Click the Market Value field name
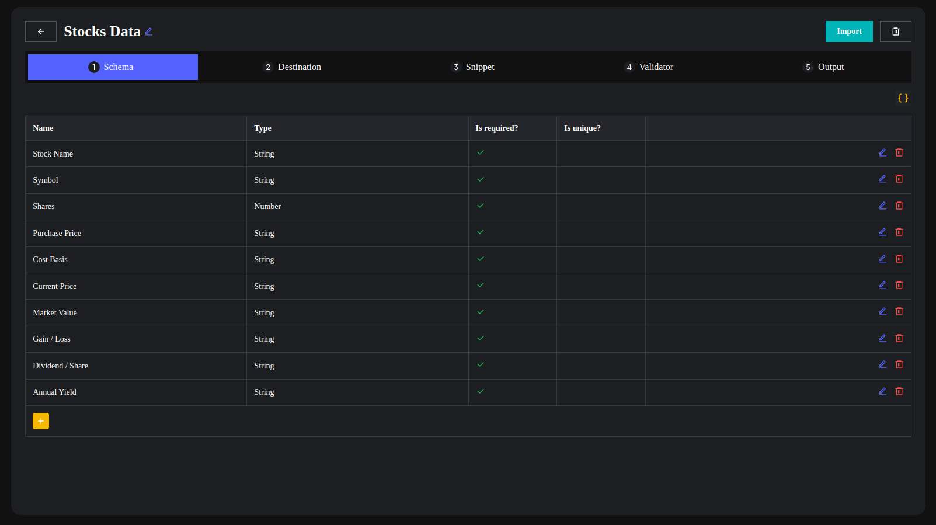 click(55, 312)
